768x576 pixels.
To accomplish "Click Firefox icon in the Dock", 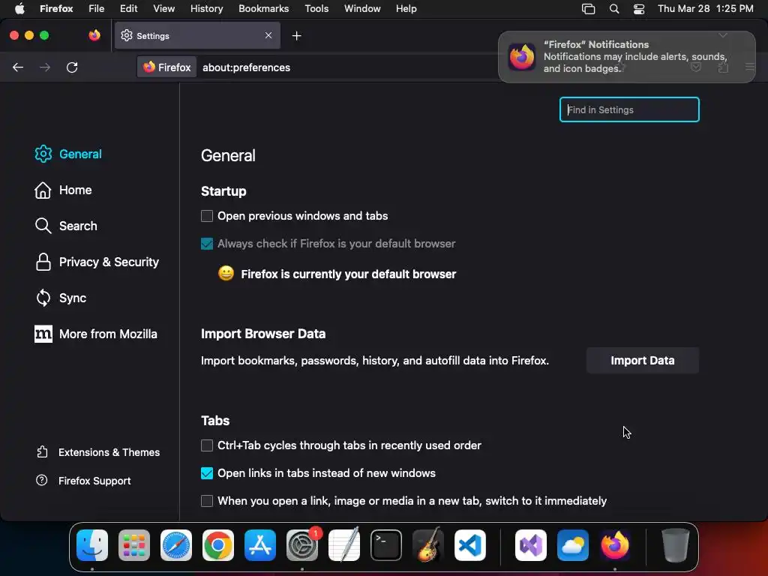I will pyautogui.click(x=615, y=545).
